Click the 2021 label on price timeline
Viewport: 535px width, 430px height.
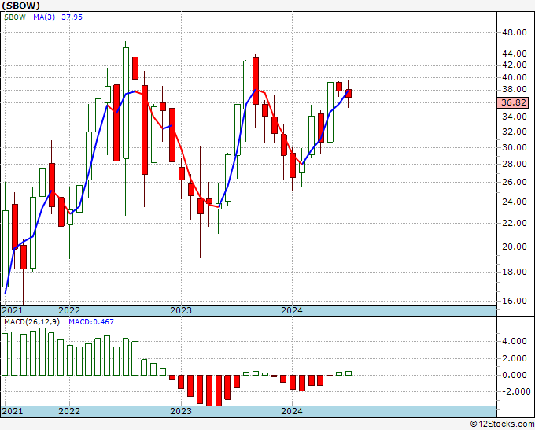pyautogui.click(x=13, y=310)
